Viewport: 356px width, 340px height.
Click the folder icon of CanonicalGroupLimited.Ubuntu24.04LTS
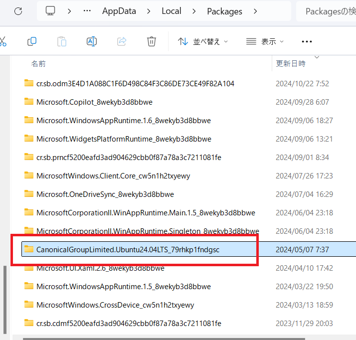click(29, 249)
